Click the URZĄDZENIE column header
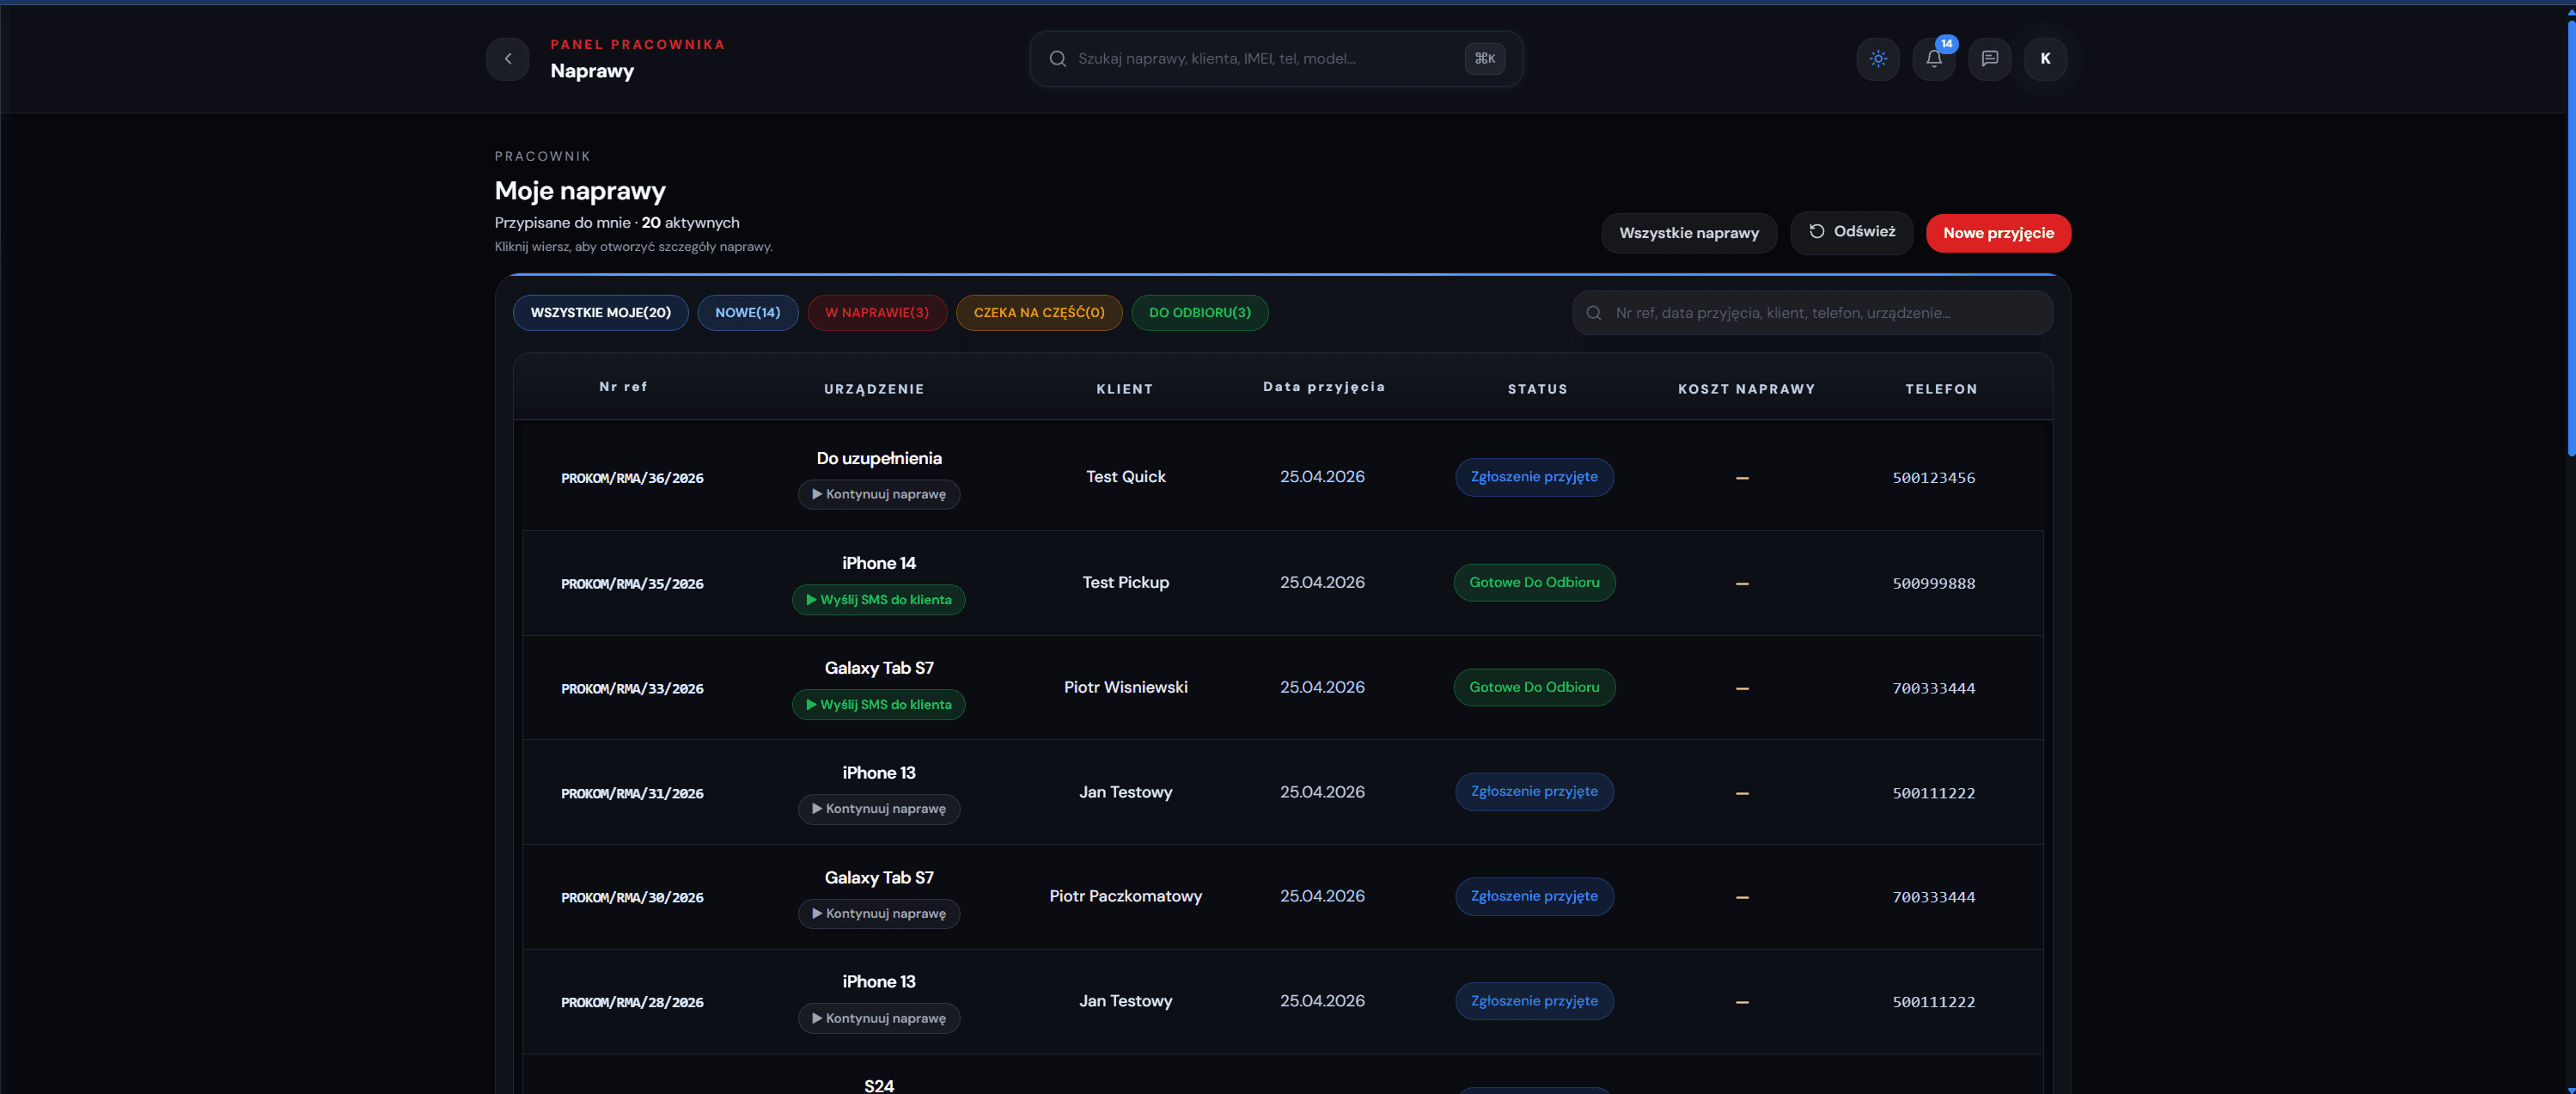Viewport: 2576px width, 1094px height. click(874, 389)
